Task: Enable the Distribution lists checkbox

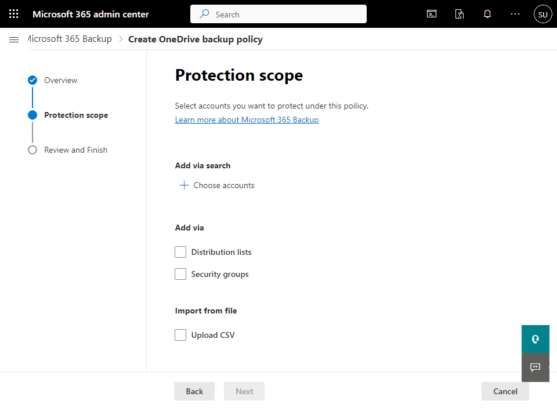Action: pyautogui.click(x=180, y=252)
